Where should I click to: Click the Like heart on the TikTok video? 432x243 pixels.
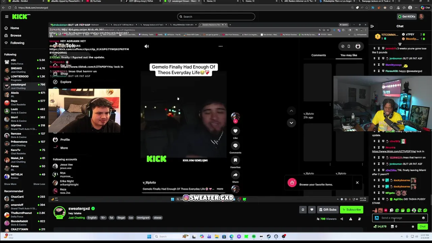pyautogui.click(x=235, y=131)
